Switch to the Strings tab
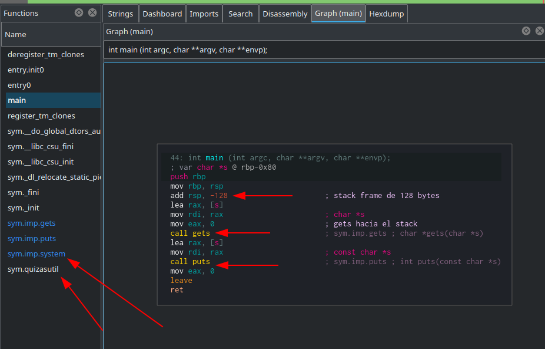Image resolution: width=545 pixels, height=349 pixels. (120, 14)
